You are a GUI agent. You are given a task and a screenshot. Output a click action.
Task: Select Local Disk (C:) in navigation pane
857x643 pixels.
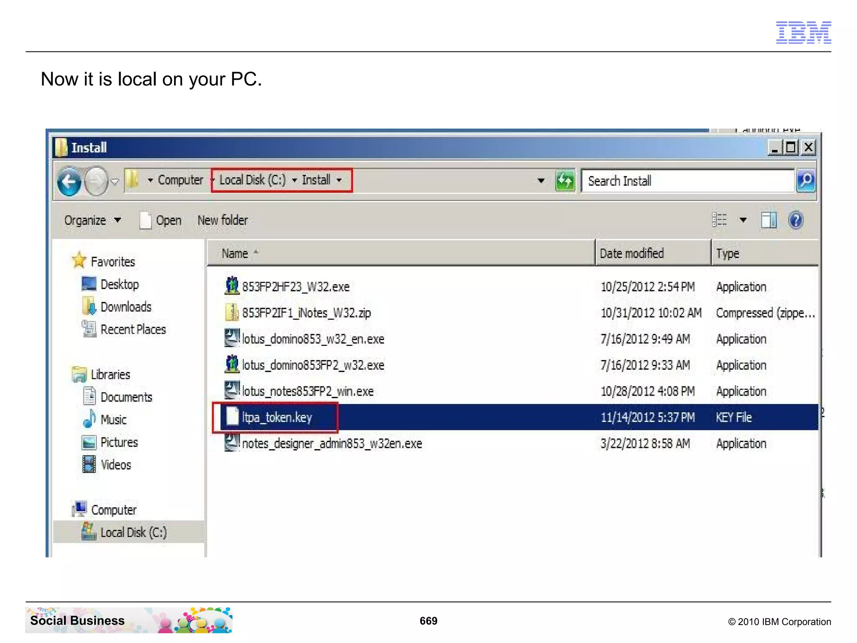(133, 532)
